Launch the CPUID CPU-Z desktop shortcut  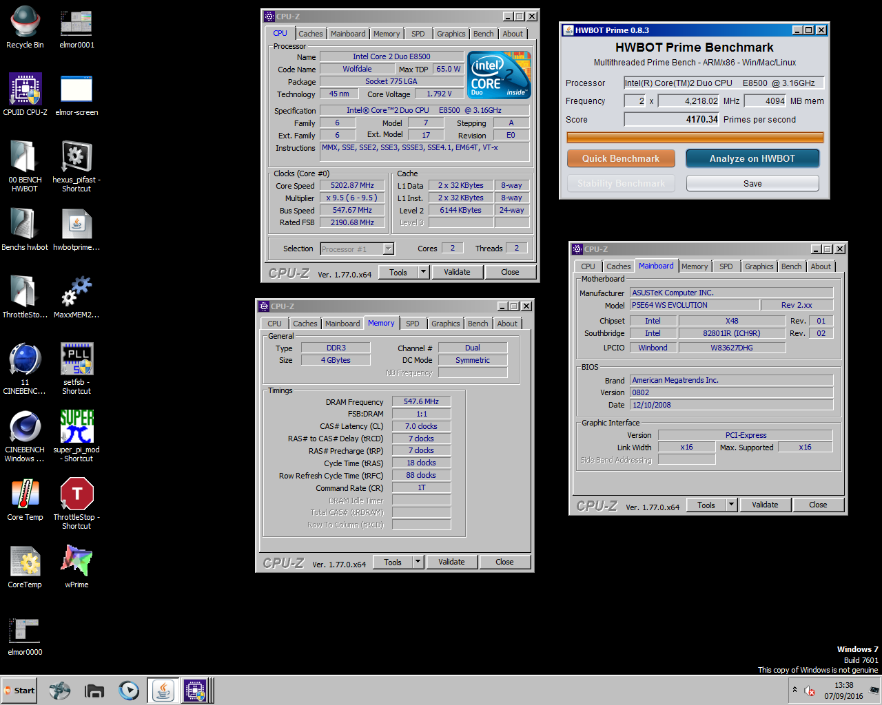pos(25,95)
